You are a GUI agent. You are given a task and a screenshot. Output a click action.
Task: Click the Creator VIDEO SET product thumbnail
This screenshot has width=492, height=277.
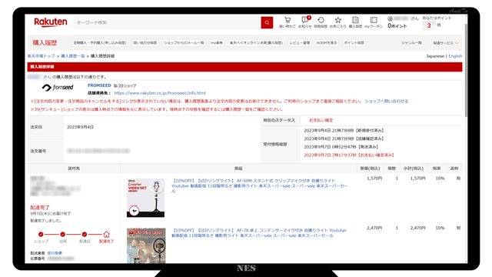tap(145, 198)
